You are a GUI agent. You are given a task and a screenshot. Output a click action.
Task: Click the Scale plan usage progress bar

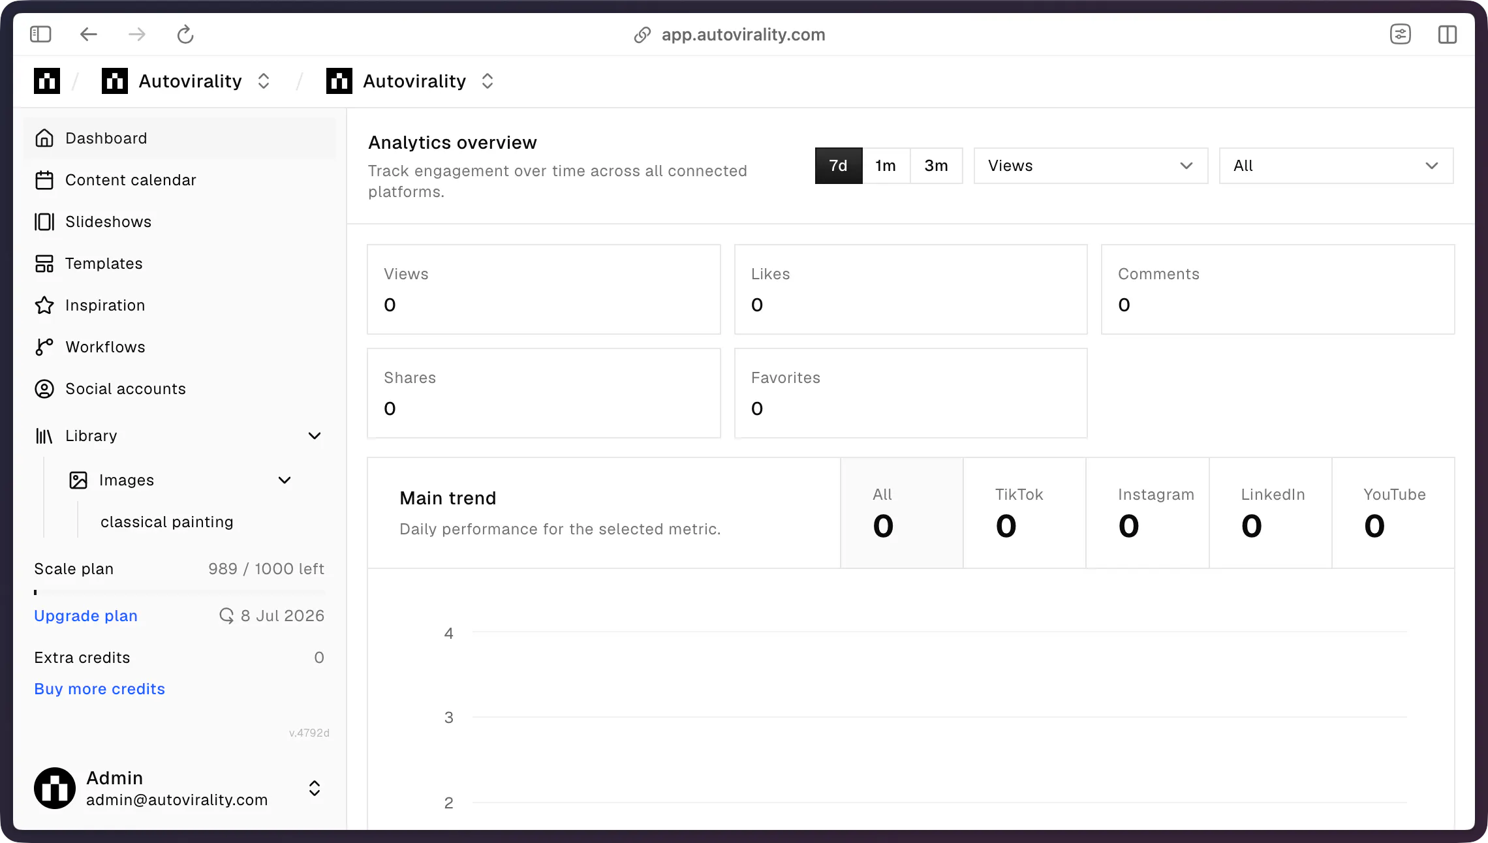click(179, 592)
